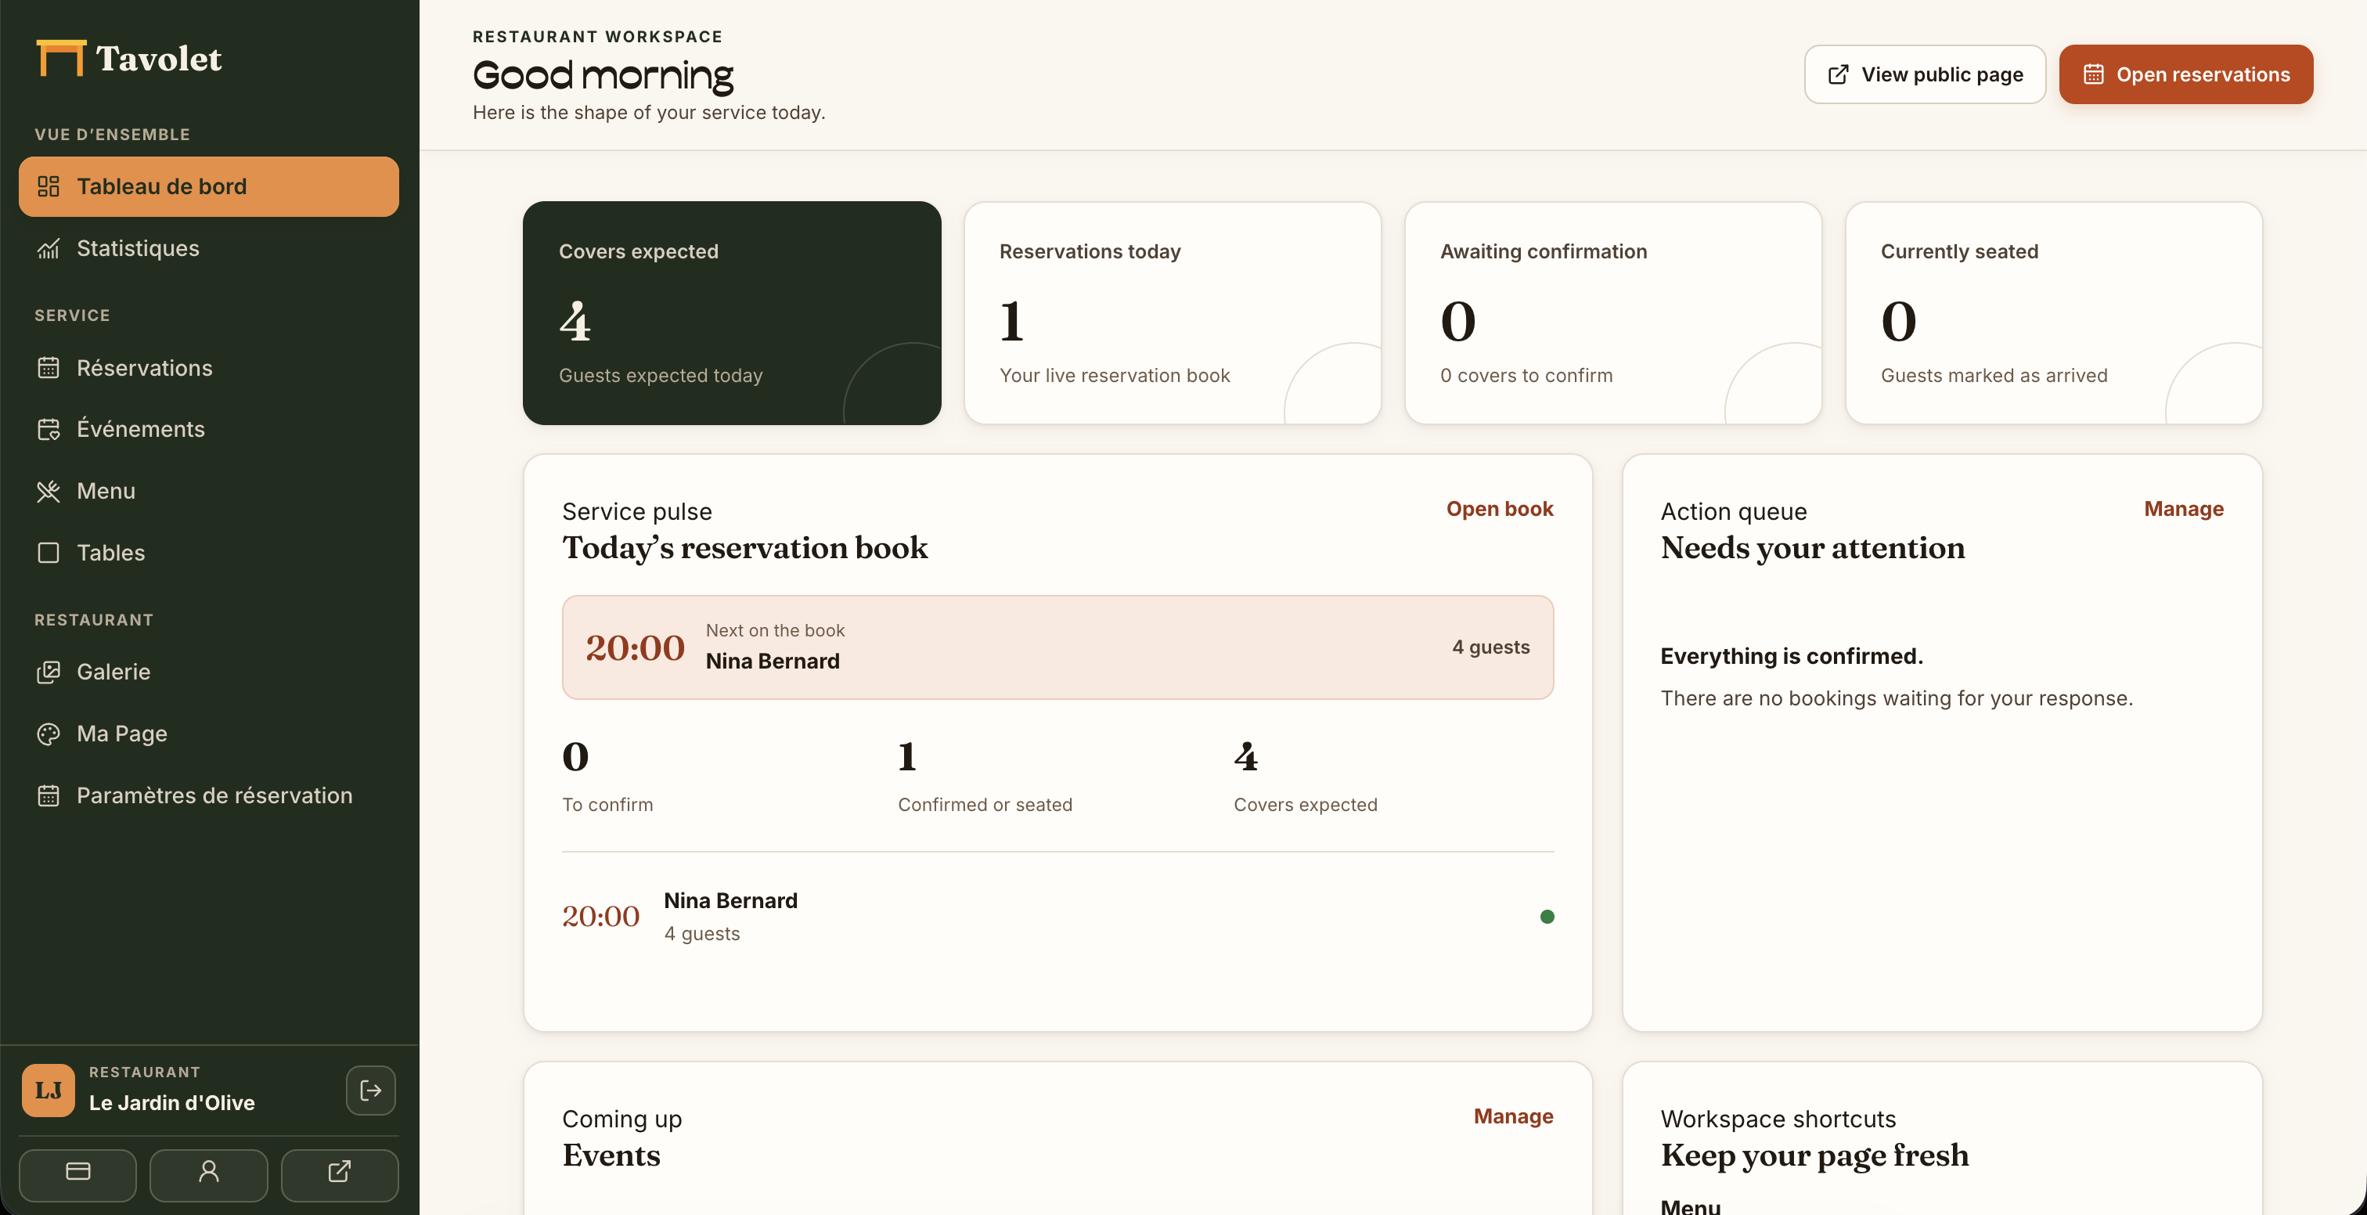Click the Open reservations button
Image resolution: width=2367 pixels, height=1215 pixels.
[x=2185, y=74]
